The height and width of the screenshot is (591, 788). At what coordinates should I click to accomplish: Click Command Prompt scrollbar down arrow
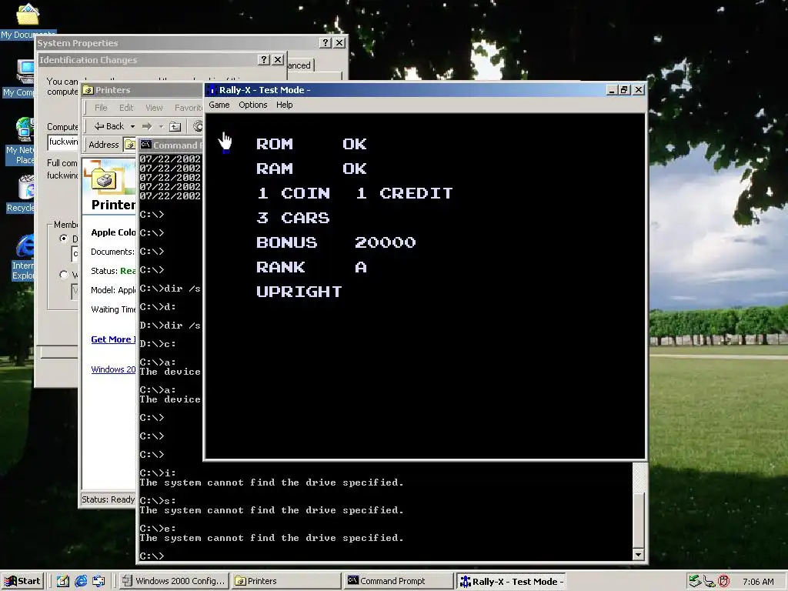point(638,555)
